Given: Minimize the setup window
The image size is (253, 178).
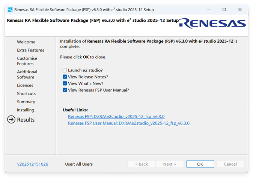Looking at the screenshot, I should click(x=209, y=10).
